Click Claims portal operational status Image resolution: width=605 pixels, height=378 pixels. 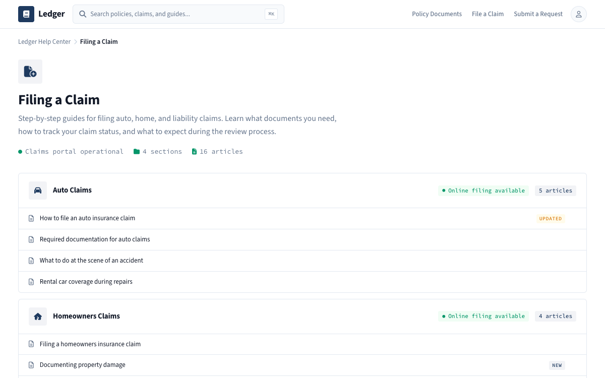coord(71,152)
